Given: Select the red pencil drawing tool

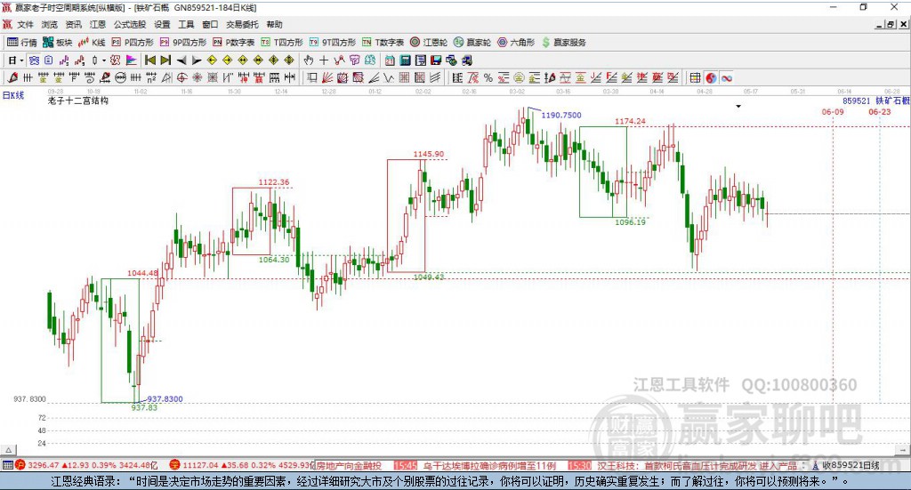Looking at the screenshot, I should click(x=12, y=77).
